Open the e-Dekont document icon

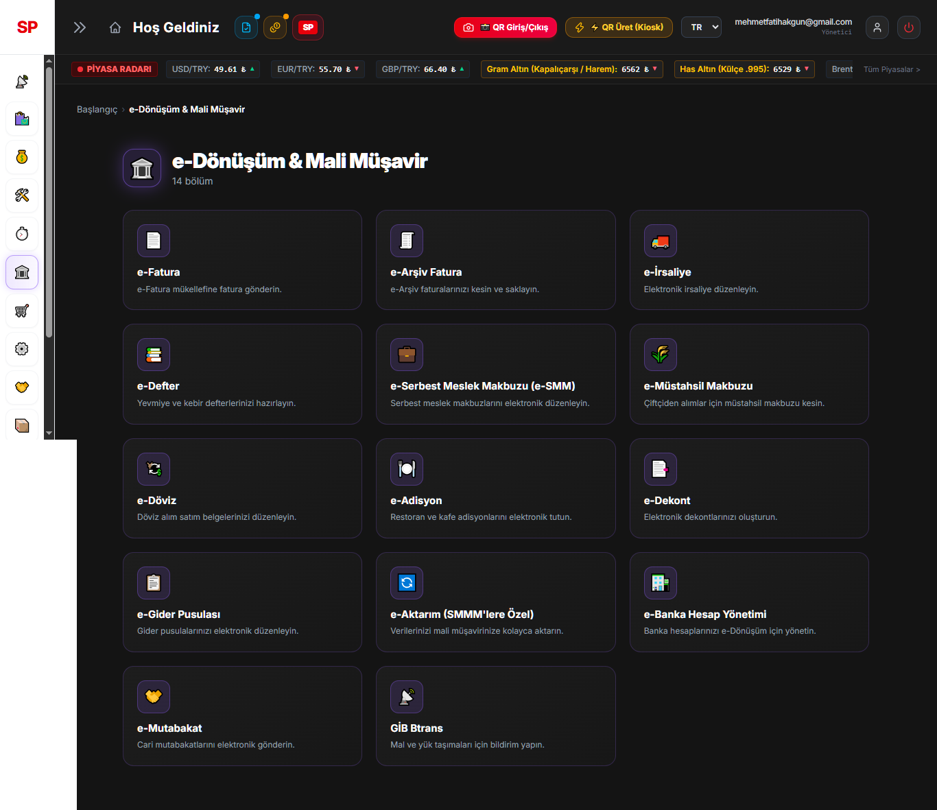tap(661, 469)
